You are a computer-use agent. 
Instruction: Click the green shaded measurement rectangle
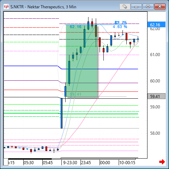(x=82, y=61)
